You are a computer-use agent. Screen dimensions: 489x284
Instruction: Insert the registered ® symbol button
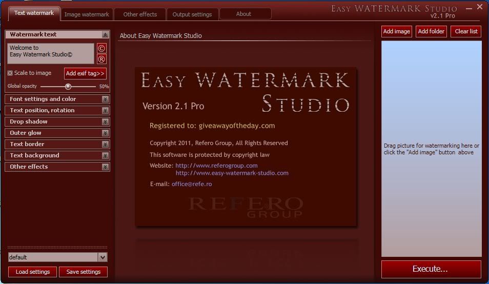101,59
